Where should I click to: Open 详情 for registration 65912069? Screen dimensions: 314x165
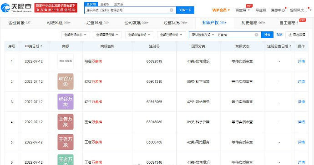(301, 102)
